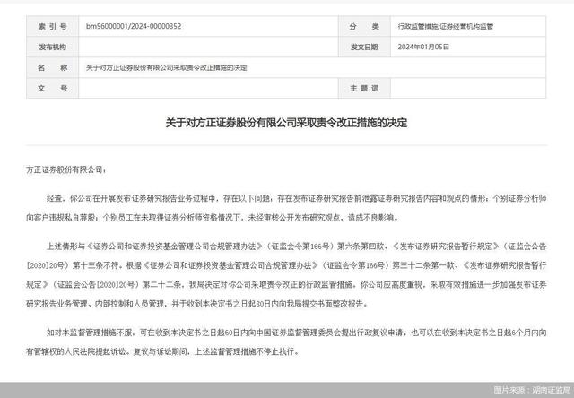574x398 pixels.
Task: Click the 主题词 label cell
Action: 365,88
